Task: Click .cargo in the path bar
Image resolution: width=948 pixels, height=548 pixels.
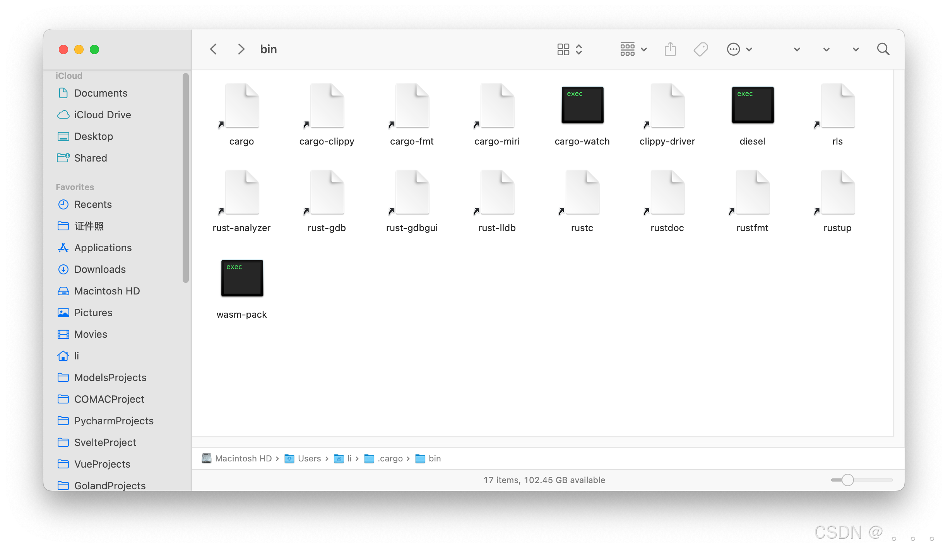Action: coord(383,458)
